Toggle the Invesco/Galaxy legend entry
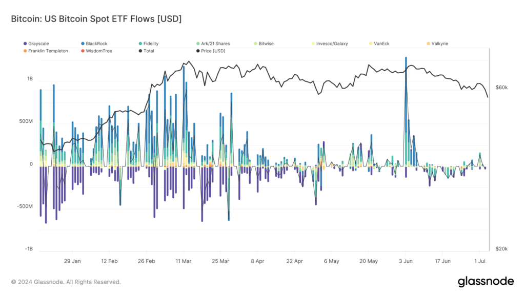The image size is (525, 295). (330, 44)
